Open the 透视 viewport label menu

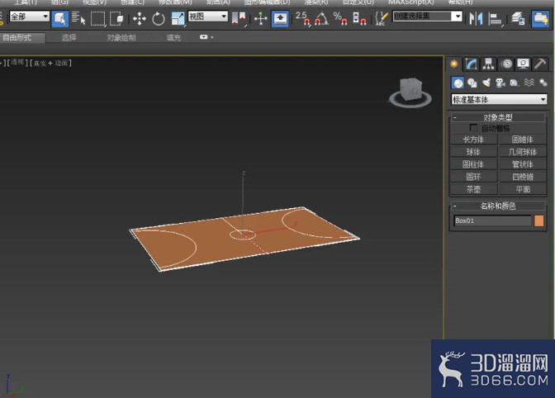(17, 62)
